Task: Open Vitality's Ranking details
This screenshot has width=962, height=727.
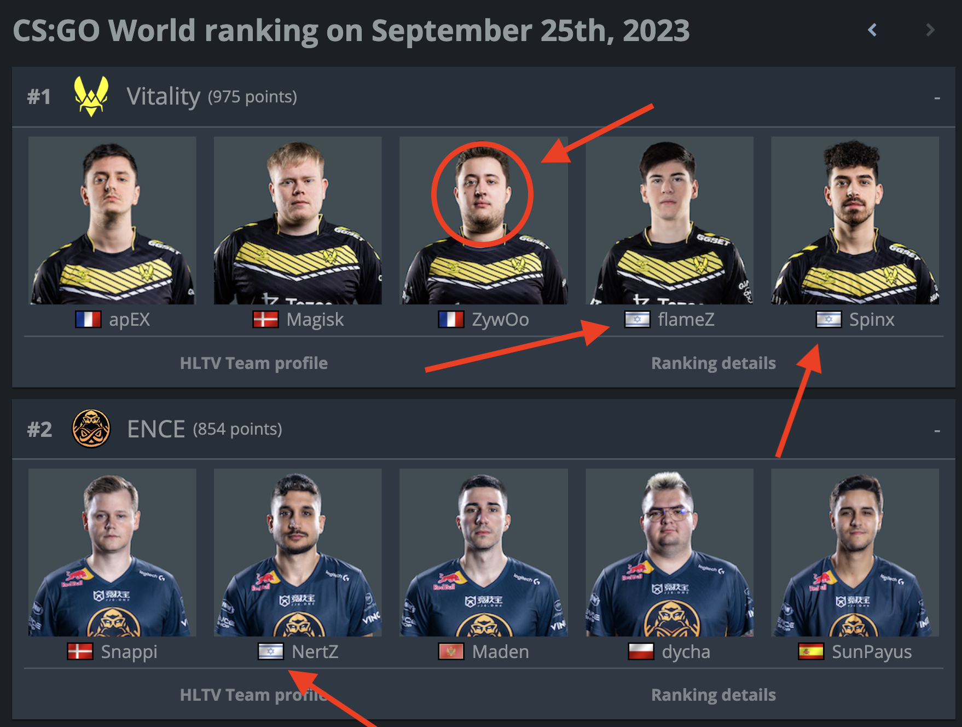Action: (x=714, y=363)
